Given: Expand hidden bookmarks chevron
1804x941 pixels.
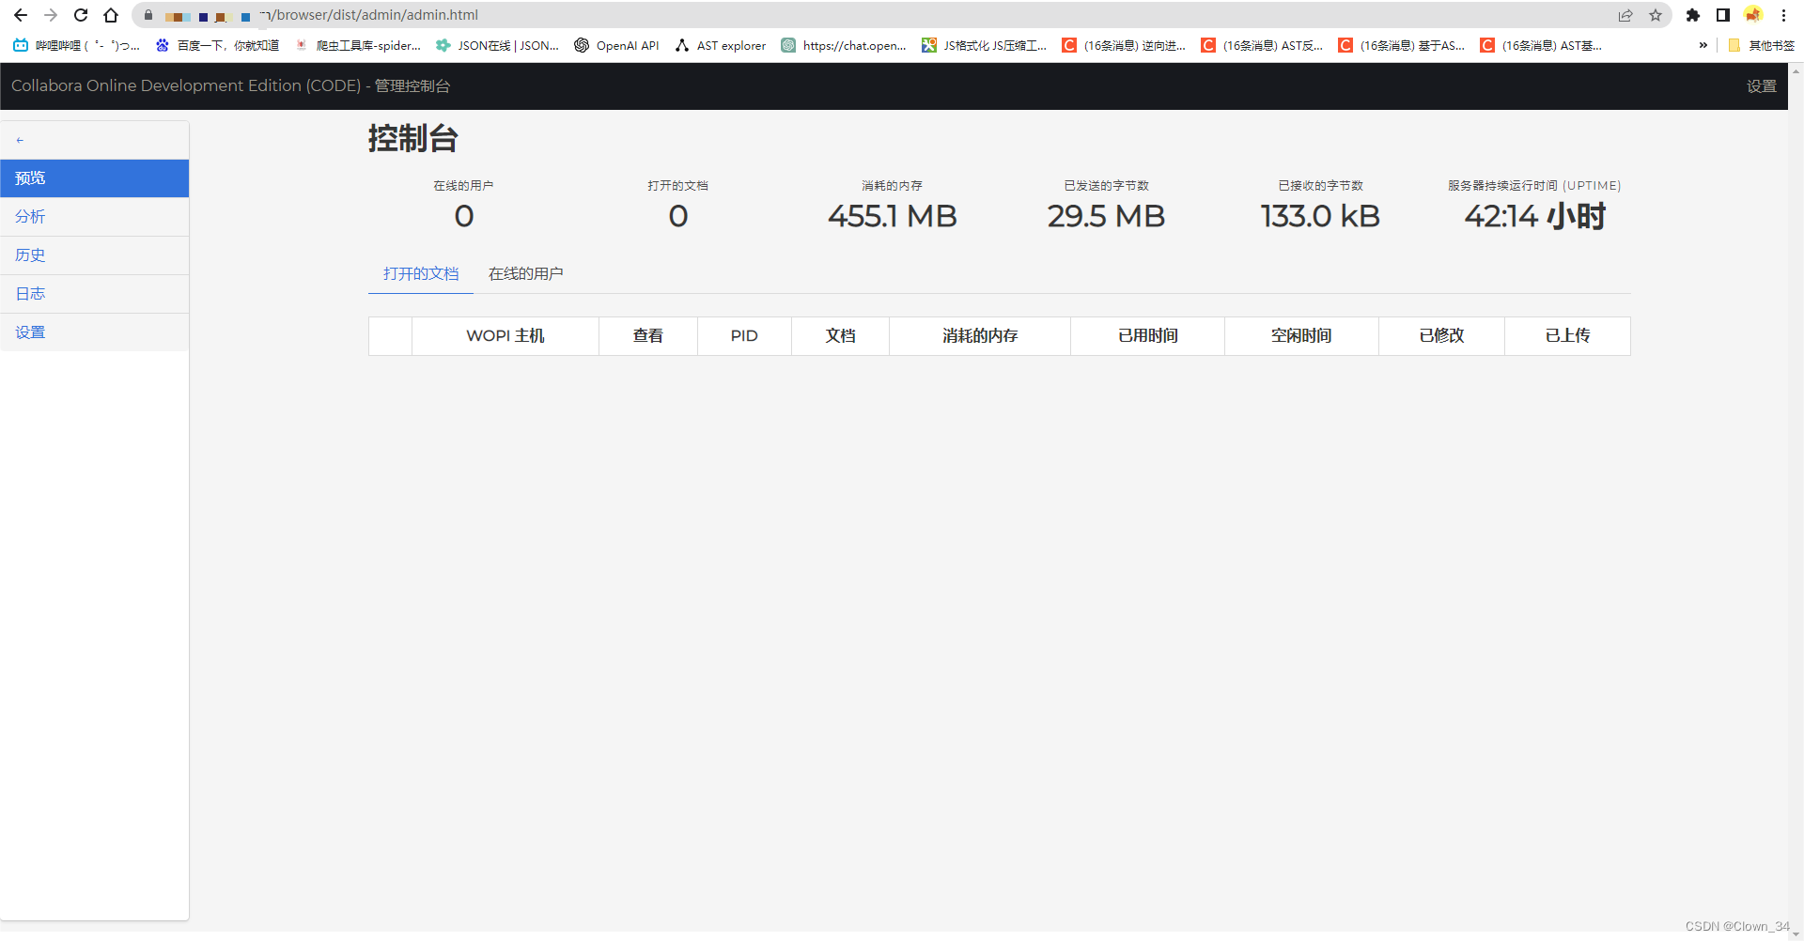Looking at the screenshot, I should 1703,45.
